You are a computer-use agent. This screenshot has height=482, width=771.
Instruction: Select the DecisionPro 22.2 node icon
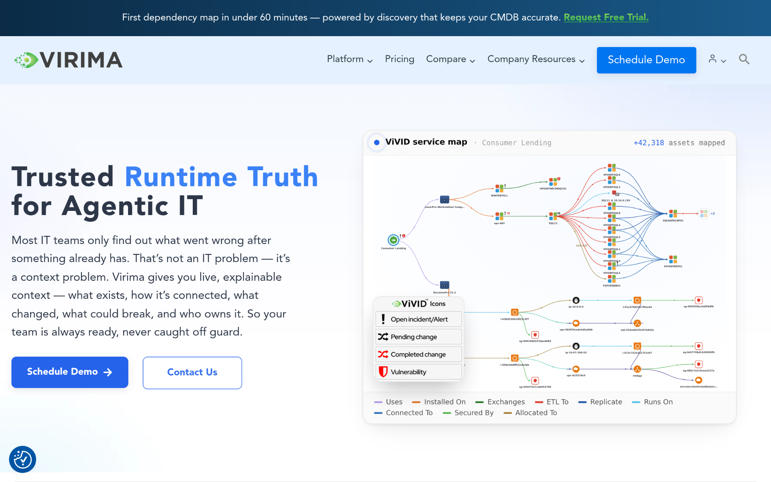[445, 285]
